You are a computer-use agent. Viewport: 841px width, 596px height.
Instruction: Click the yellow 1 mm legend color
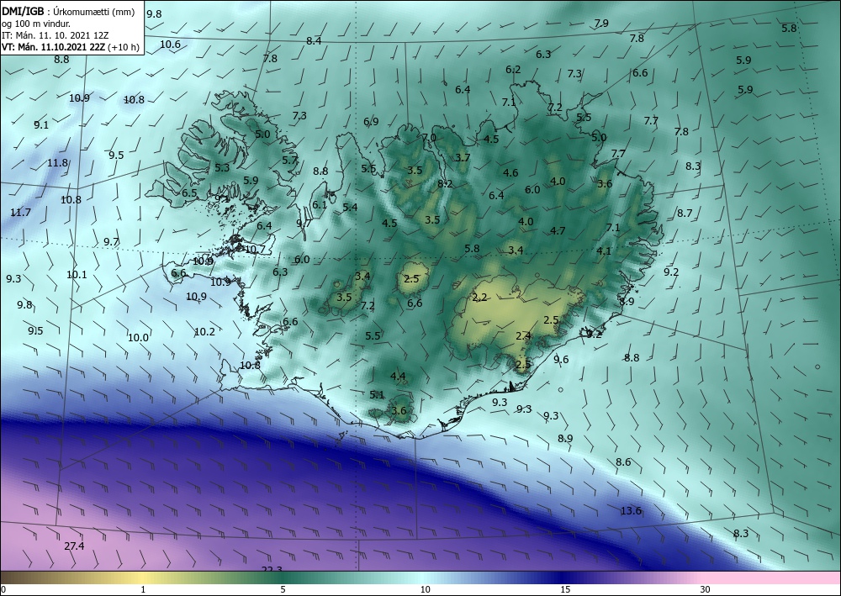pos(143,578)
